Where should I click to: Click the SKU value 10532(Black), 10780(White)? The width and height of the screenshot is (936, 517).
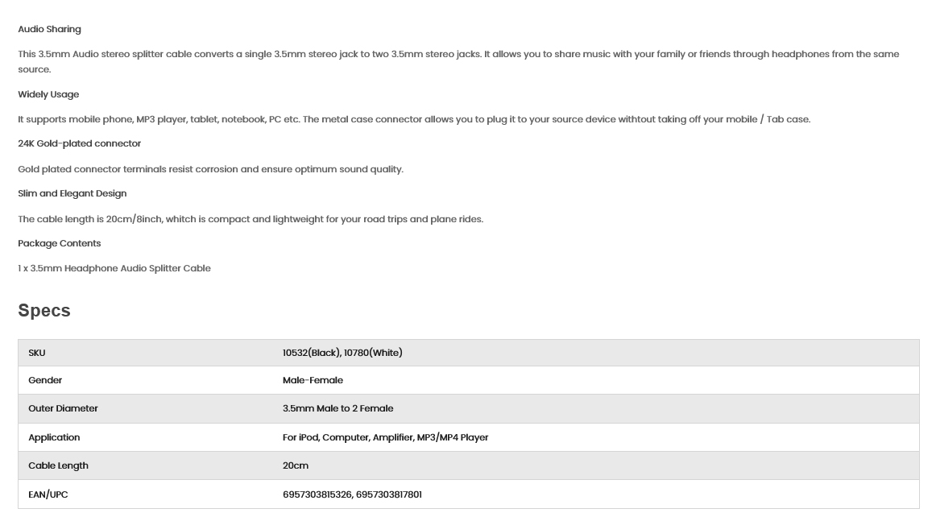coord(342,353)
